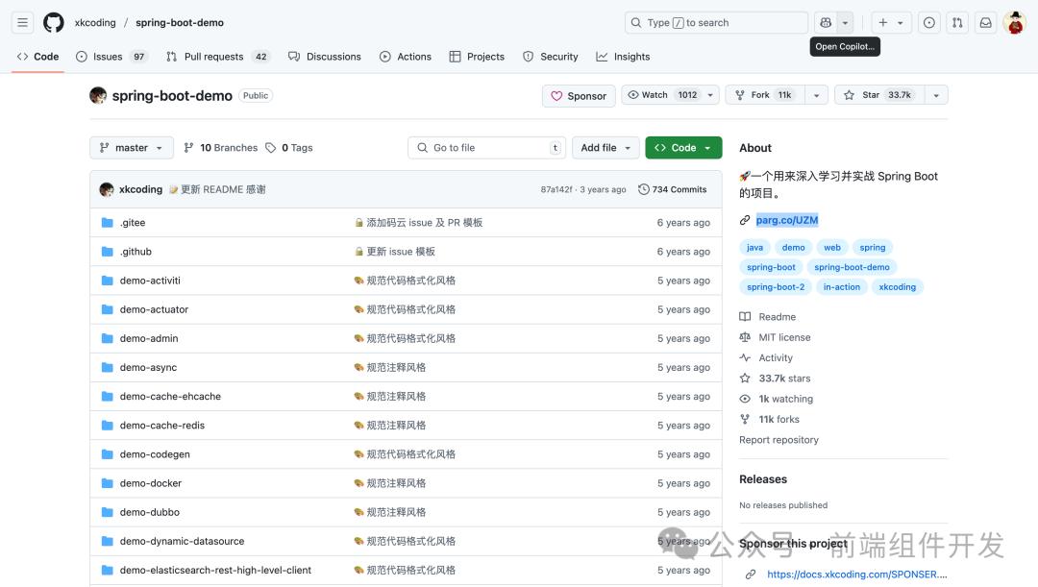
Task: Open the master branch selector
Action: click(x=132, y=148)
